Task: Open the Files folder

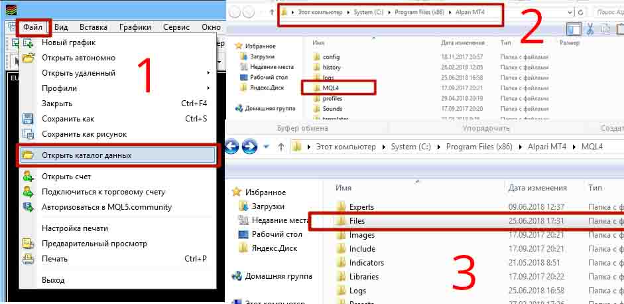Action: point(357,221)
